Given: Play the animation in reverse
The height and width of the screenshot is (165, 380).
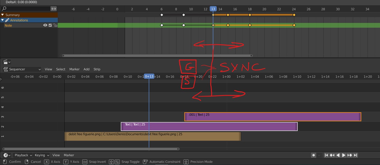Looking at the screenshot, I should coord(338,155).
